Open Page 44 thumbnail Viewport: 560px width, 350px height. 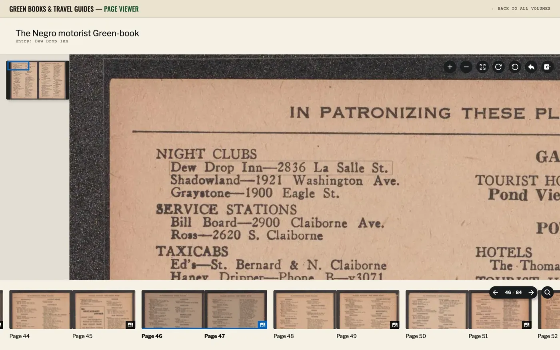41,310
